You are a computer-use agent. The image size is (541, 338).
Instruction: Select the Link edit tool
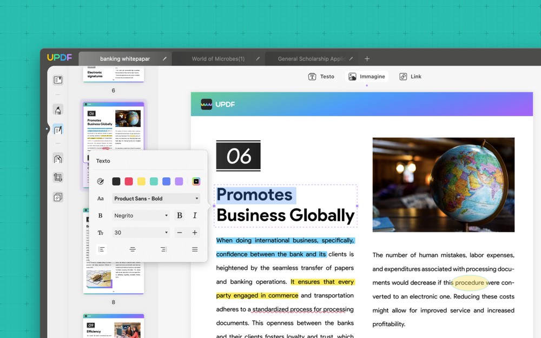pos(410,77)
